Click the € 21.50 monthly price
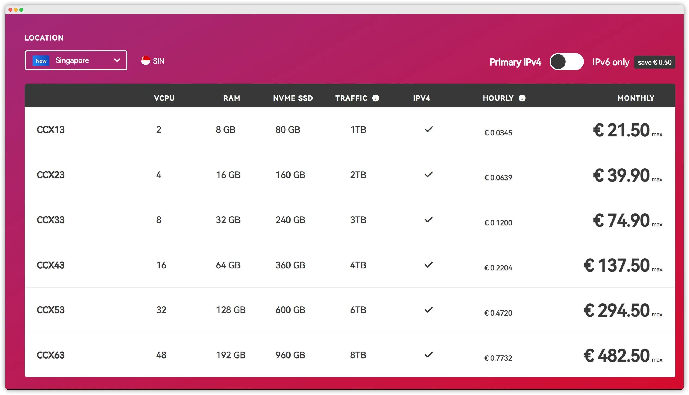Viewport: 689px width, 395px height. [x=621, y=130]
